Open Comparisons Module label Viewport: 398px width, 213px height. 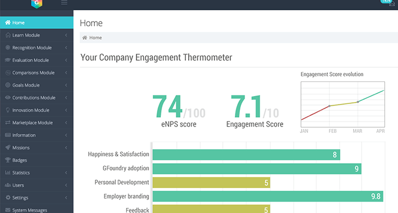33,73
